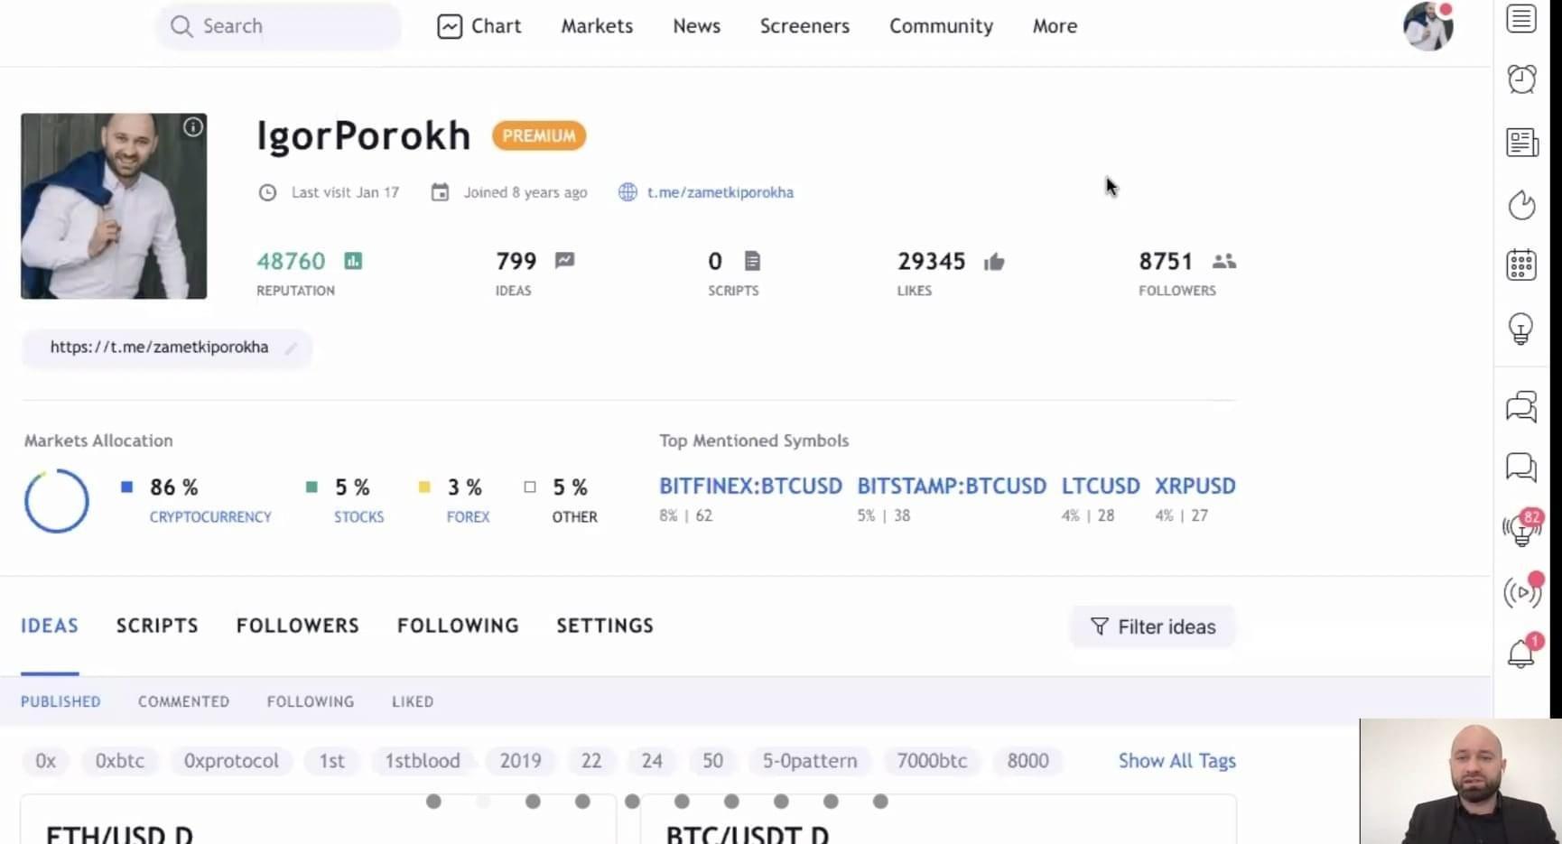
Task: Click the info icon on profile photo
Action: point(193,127)
